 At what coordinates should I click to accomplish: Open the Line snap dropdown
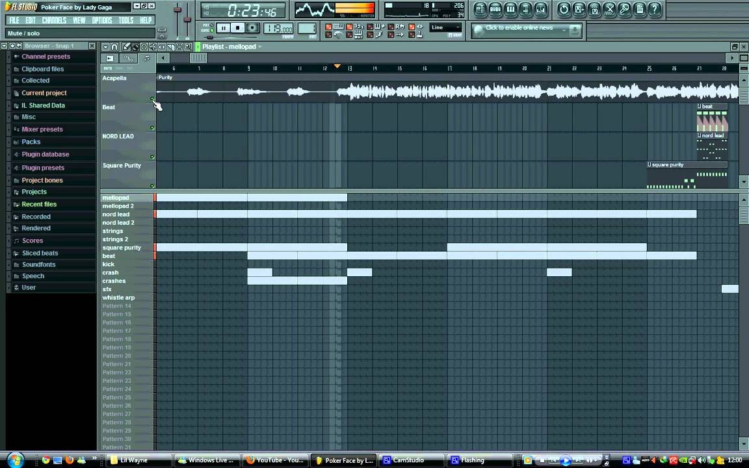click(445, 28)
